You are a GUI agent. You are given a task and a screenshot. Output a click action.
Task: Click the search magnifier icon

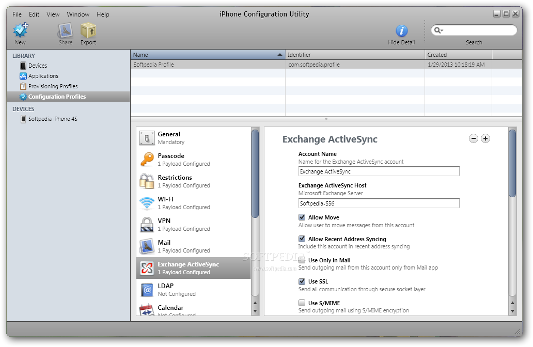point(438,30)
